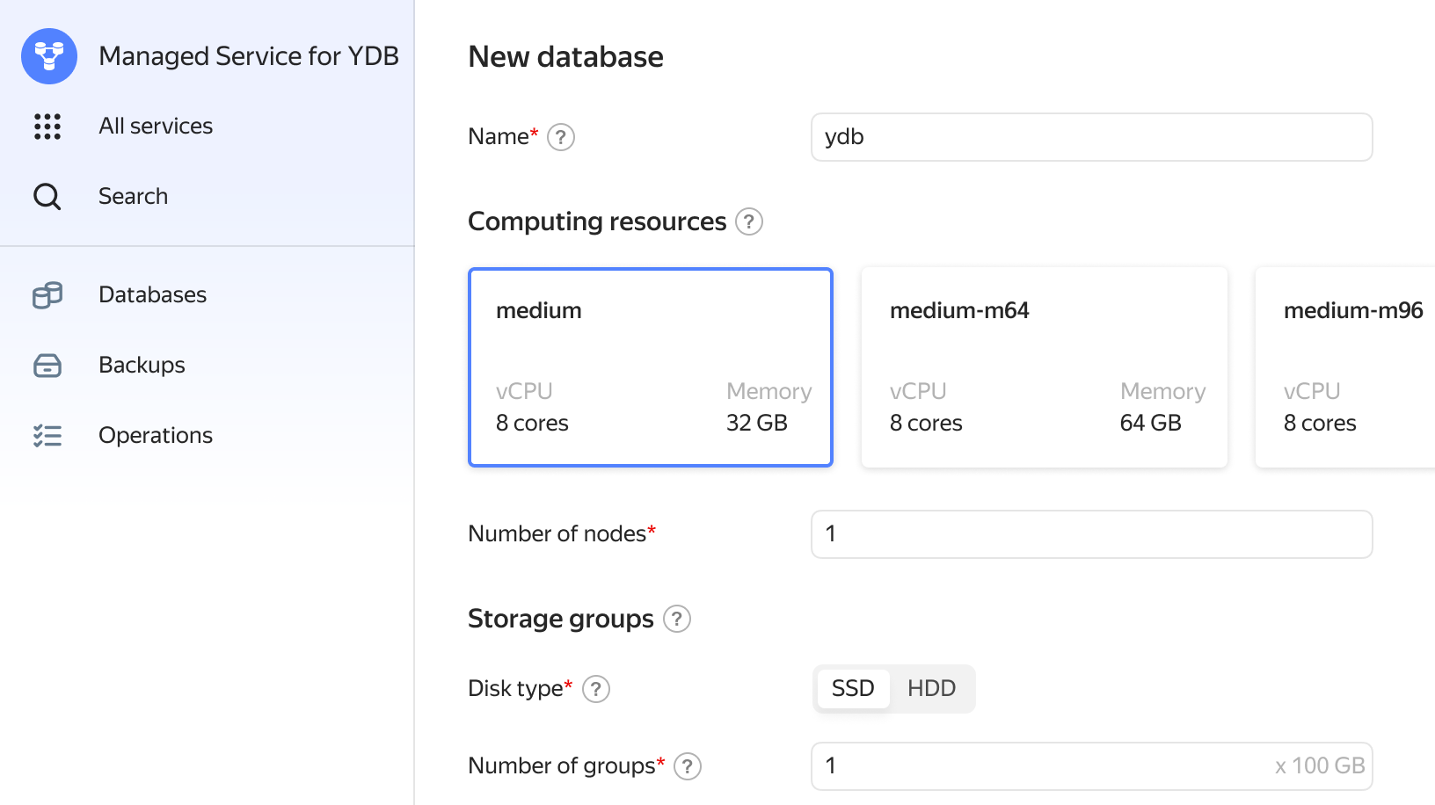
Task: Click the Disk type label
Action: (520, 688)
